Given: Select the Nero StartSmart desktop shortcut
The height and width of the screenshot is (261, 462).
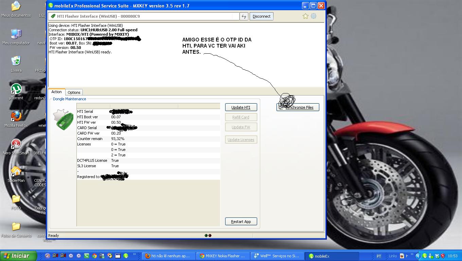Looking at the screenshot, I should point(16,147).
